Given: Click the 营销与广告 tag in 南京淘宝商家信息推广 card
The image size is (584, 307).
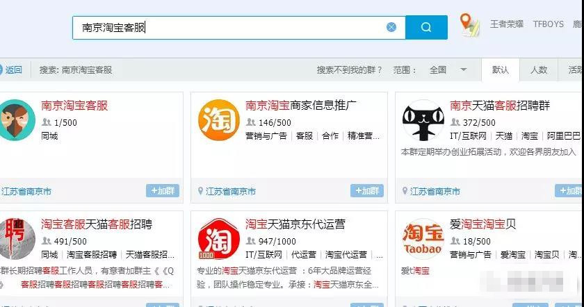Looking at the screenshot, I should [266, 136].
